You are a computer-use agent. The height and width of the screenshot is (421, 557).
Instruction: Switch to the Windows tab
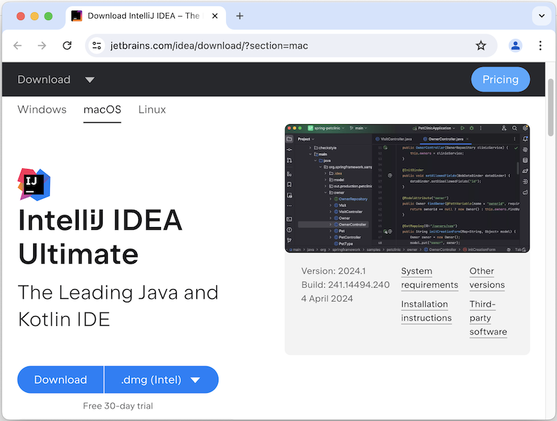tap(42, 110)
